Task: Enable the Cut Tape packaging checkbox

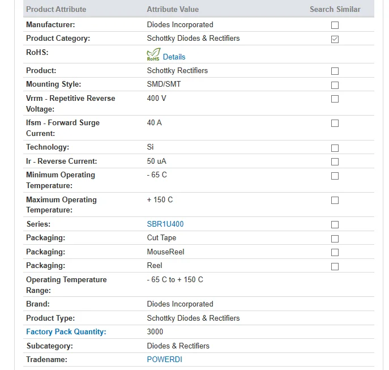Action: (x=335, y=239)
